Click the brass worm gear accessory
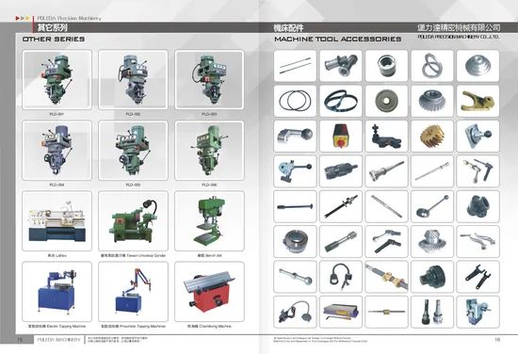 (x=432, y=137)
